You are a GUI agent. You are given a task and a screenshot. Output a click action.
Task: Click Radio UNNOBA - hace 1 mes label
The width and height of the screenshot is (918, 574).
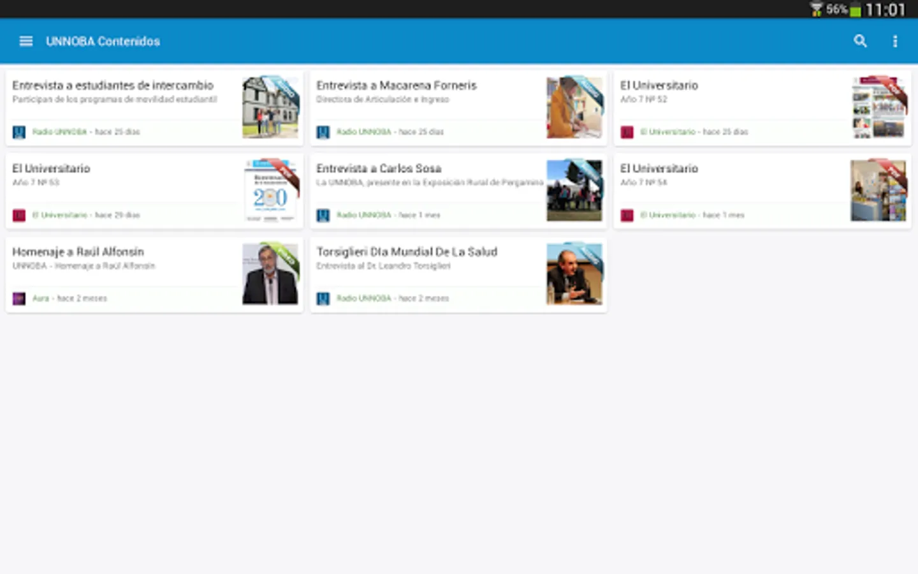(388, 215)
